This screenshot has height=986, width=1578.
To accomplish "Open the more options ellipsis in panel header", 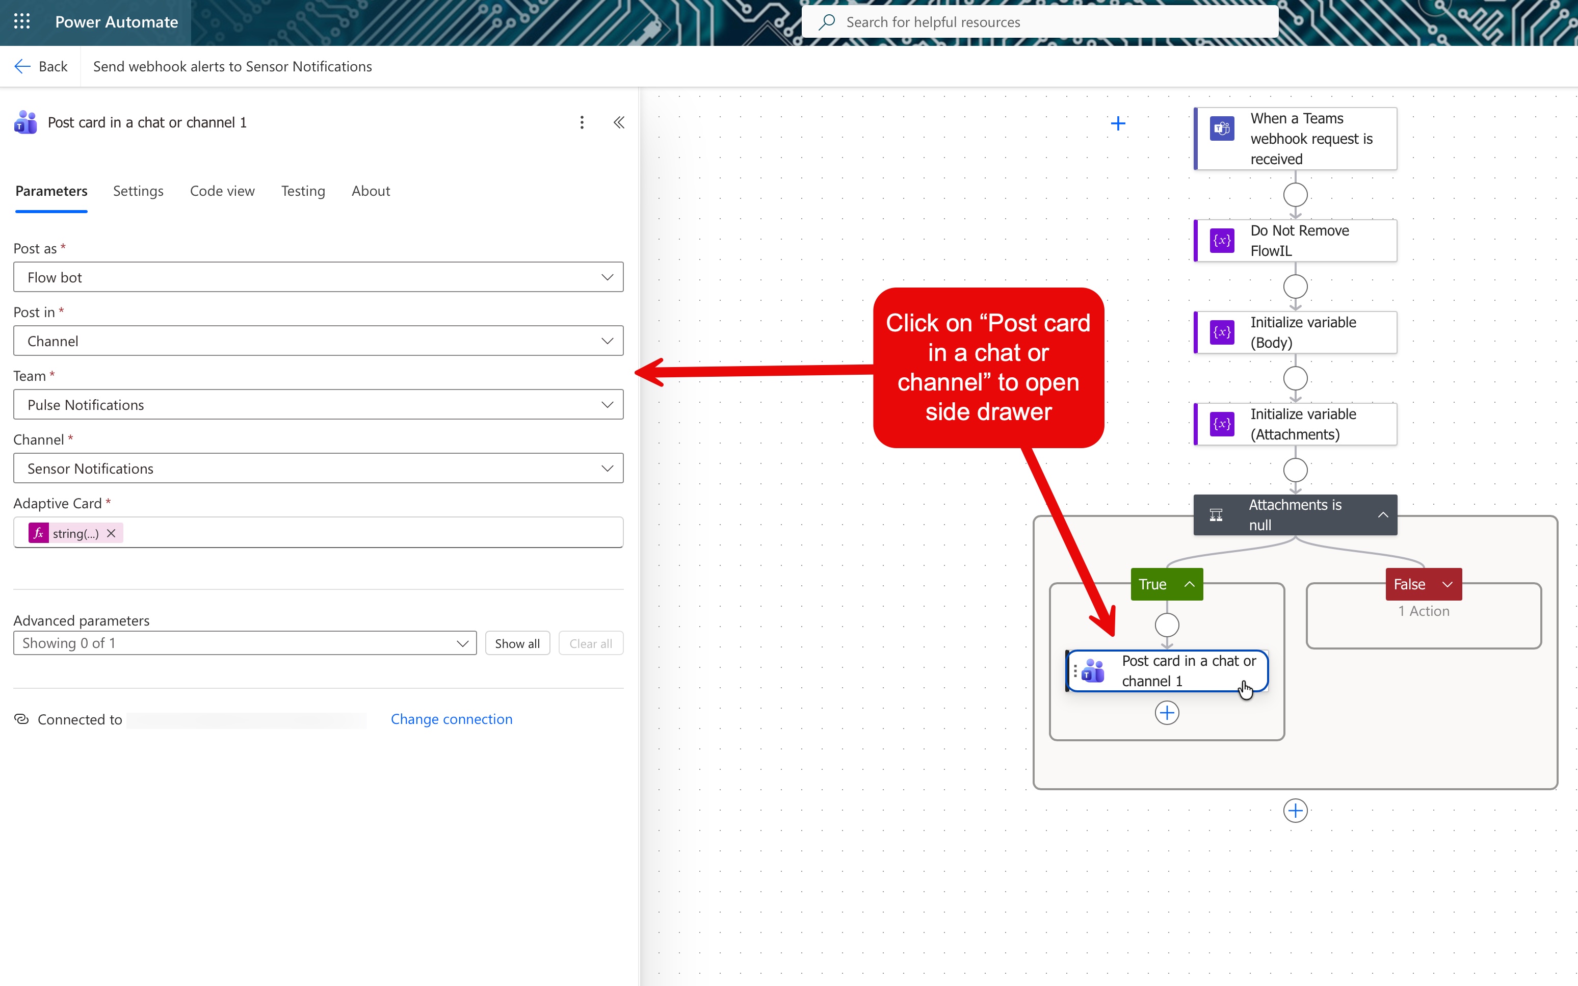I will pyautogui.click(x=582, y=122).
